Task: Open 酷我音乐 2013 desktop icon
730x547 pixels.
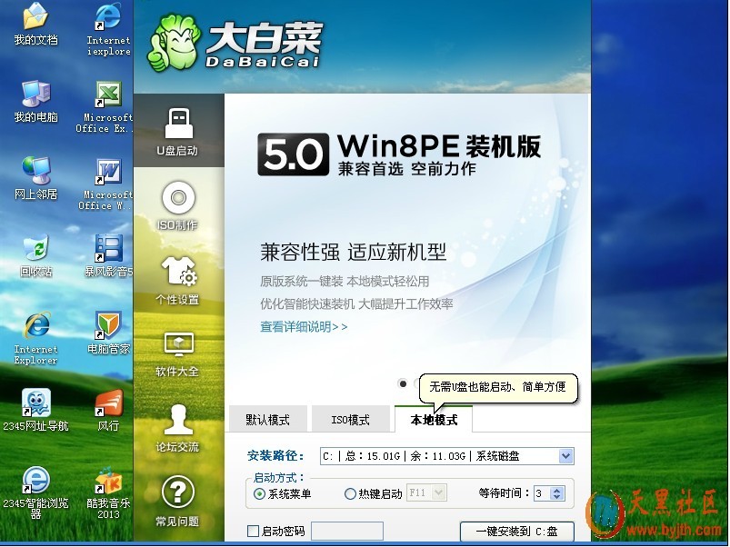Action: (x=109, y=489)
